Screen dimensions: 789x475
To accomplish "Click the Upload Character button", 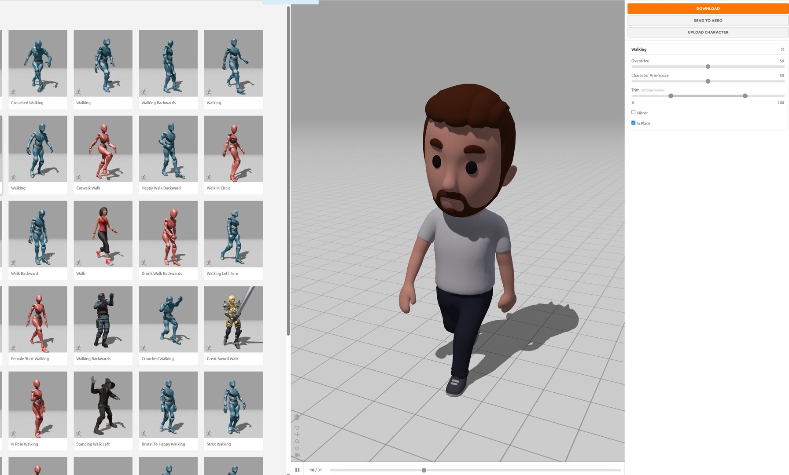I will pyautogui.click(x=708, y=32).
